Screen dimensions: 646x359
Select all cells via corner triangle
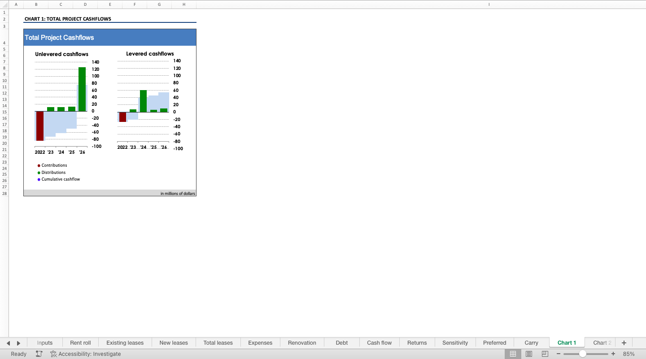[4, 4]
